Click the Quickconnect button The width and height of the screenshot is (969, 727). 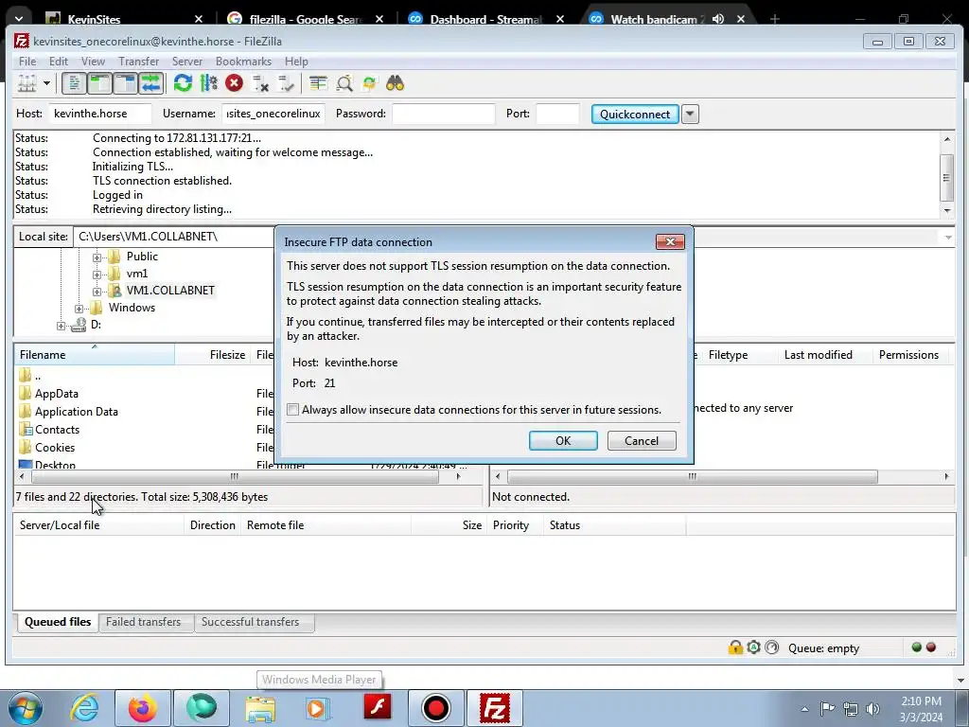click(635, 114)
